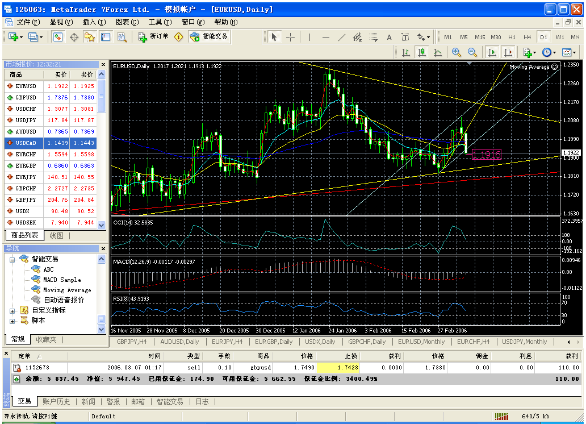This screenshot has height=424, width=586.
Task: Switch to the 收藏夹 tab in Navigator
Action: click(x=46, y=339)
